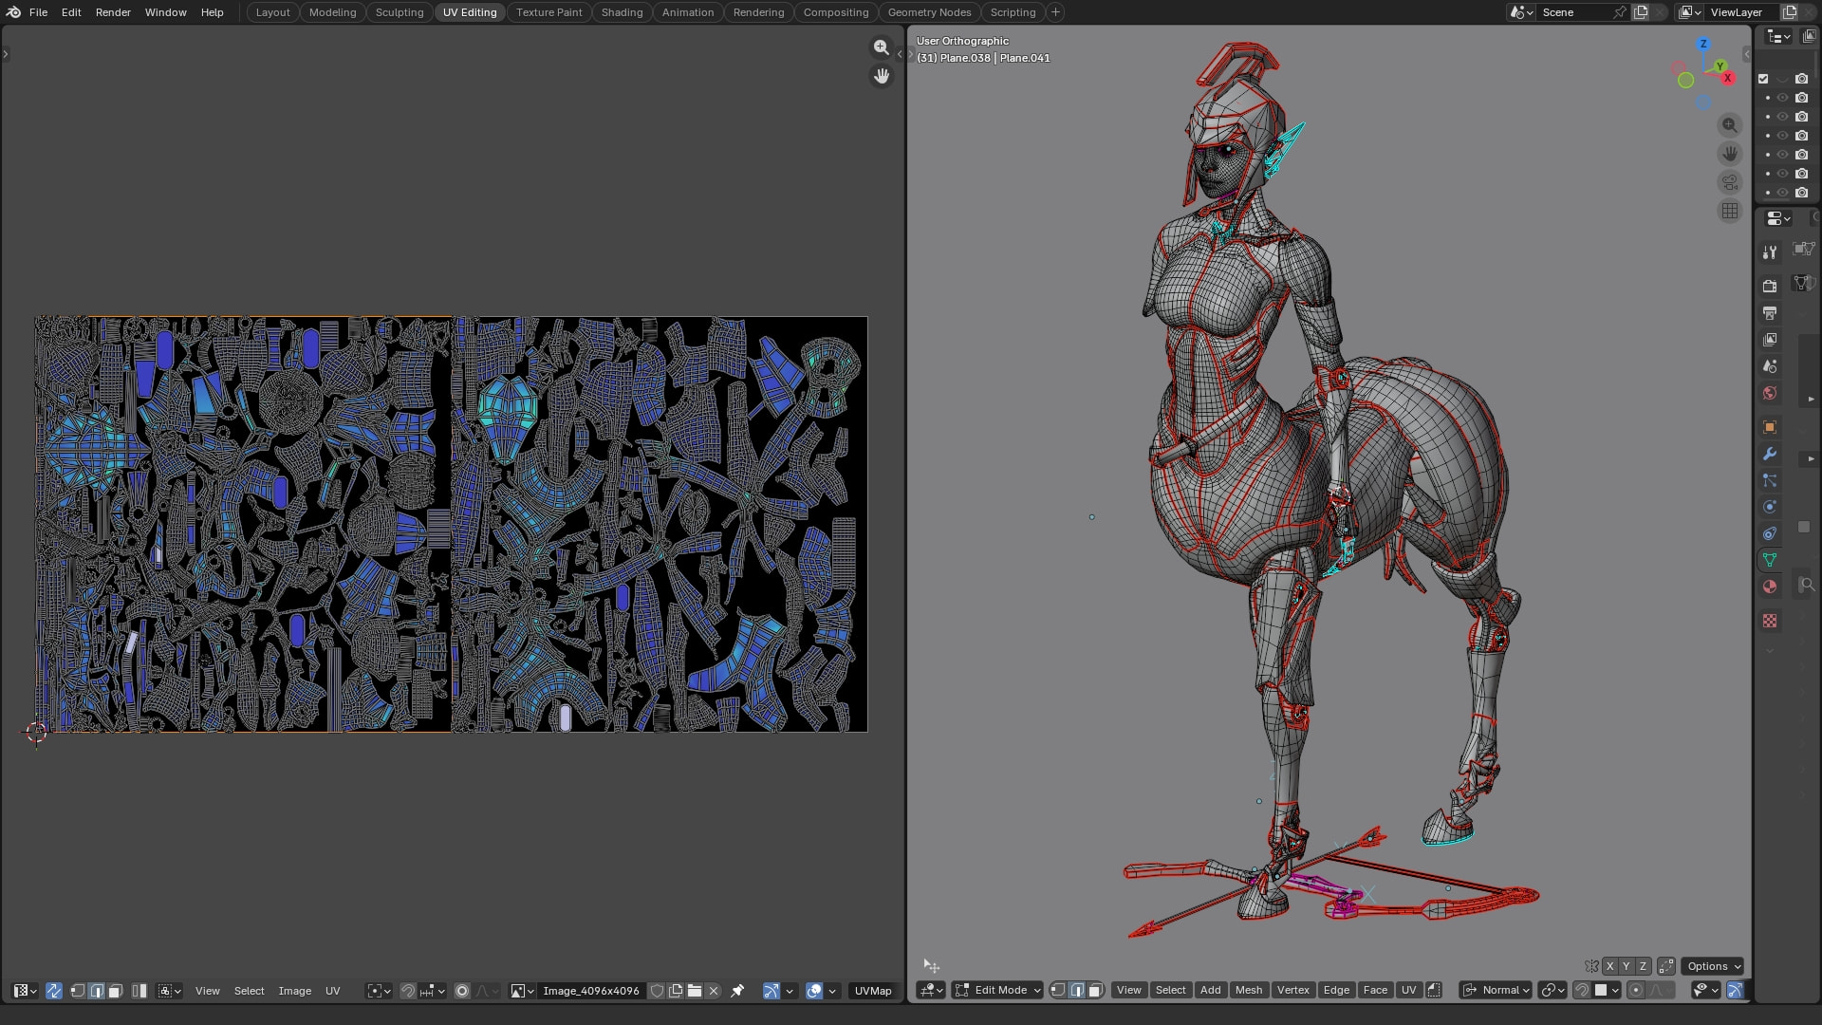Screen dimensions: 1822x1025
Task: Open the Modifiers wrench properties tab
Action: coord(1770,454)
